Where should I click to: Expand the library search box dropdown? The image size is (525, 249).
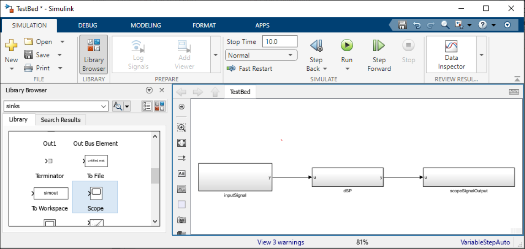point(104,106)
